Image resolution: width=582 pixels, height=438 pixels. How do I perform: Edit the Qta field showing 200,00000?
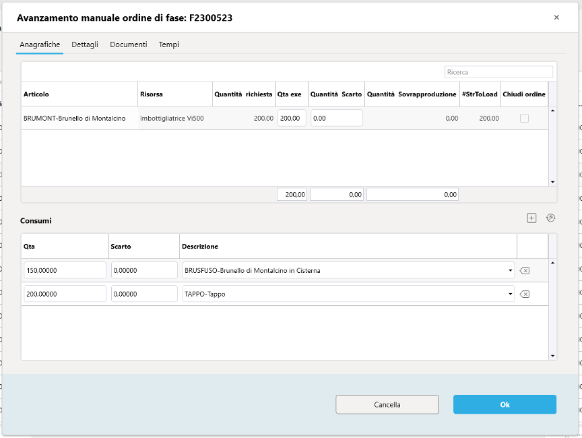click(65, 294)
